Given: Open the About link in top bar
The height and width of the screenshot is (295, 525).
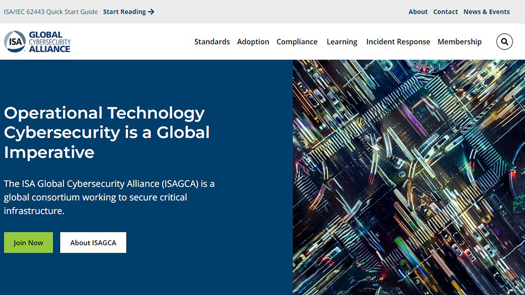Looking at the screenshot, I should 418,12.
